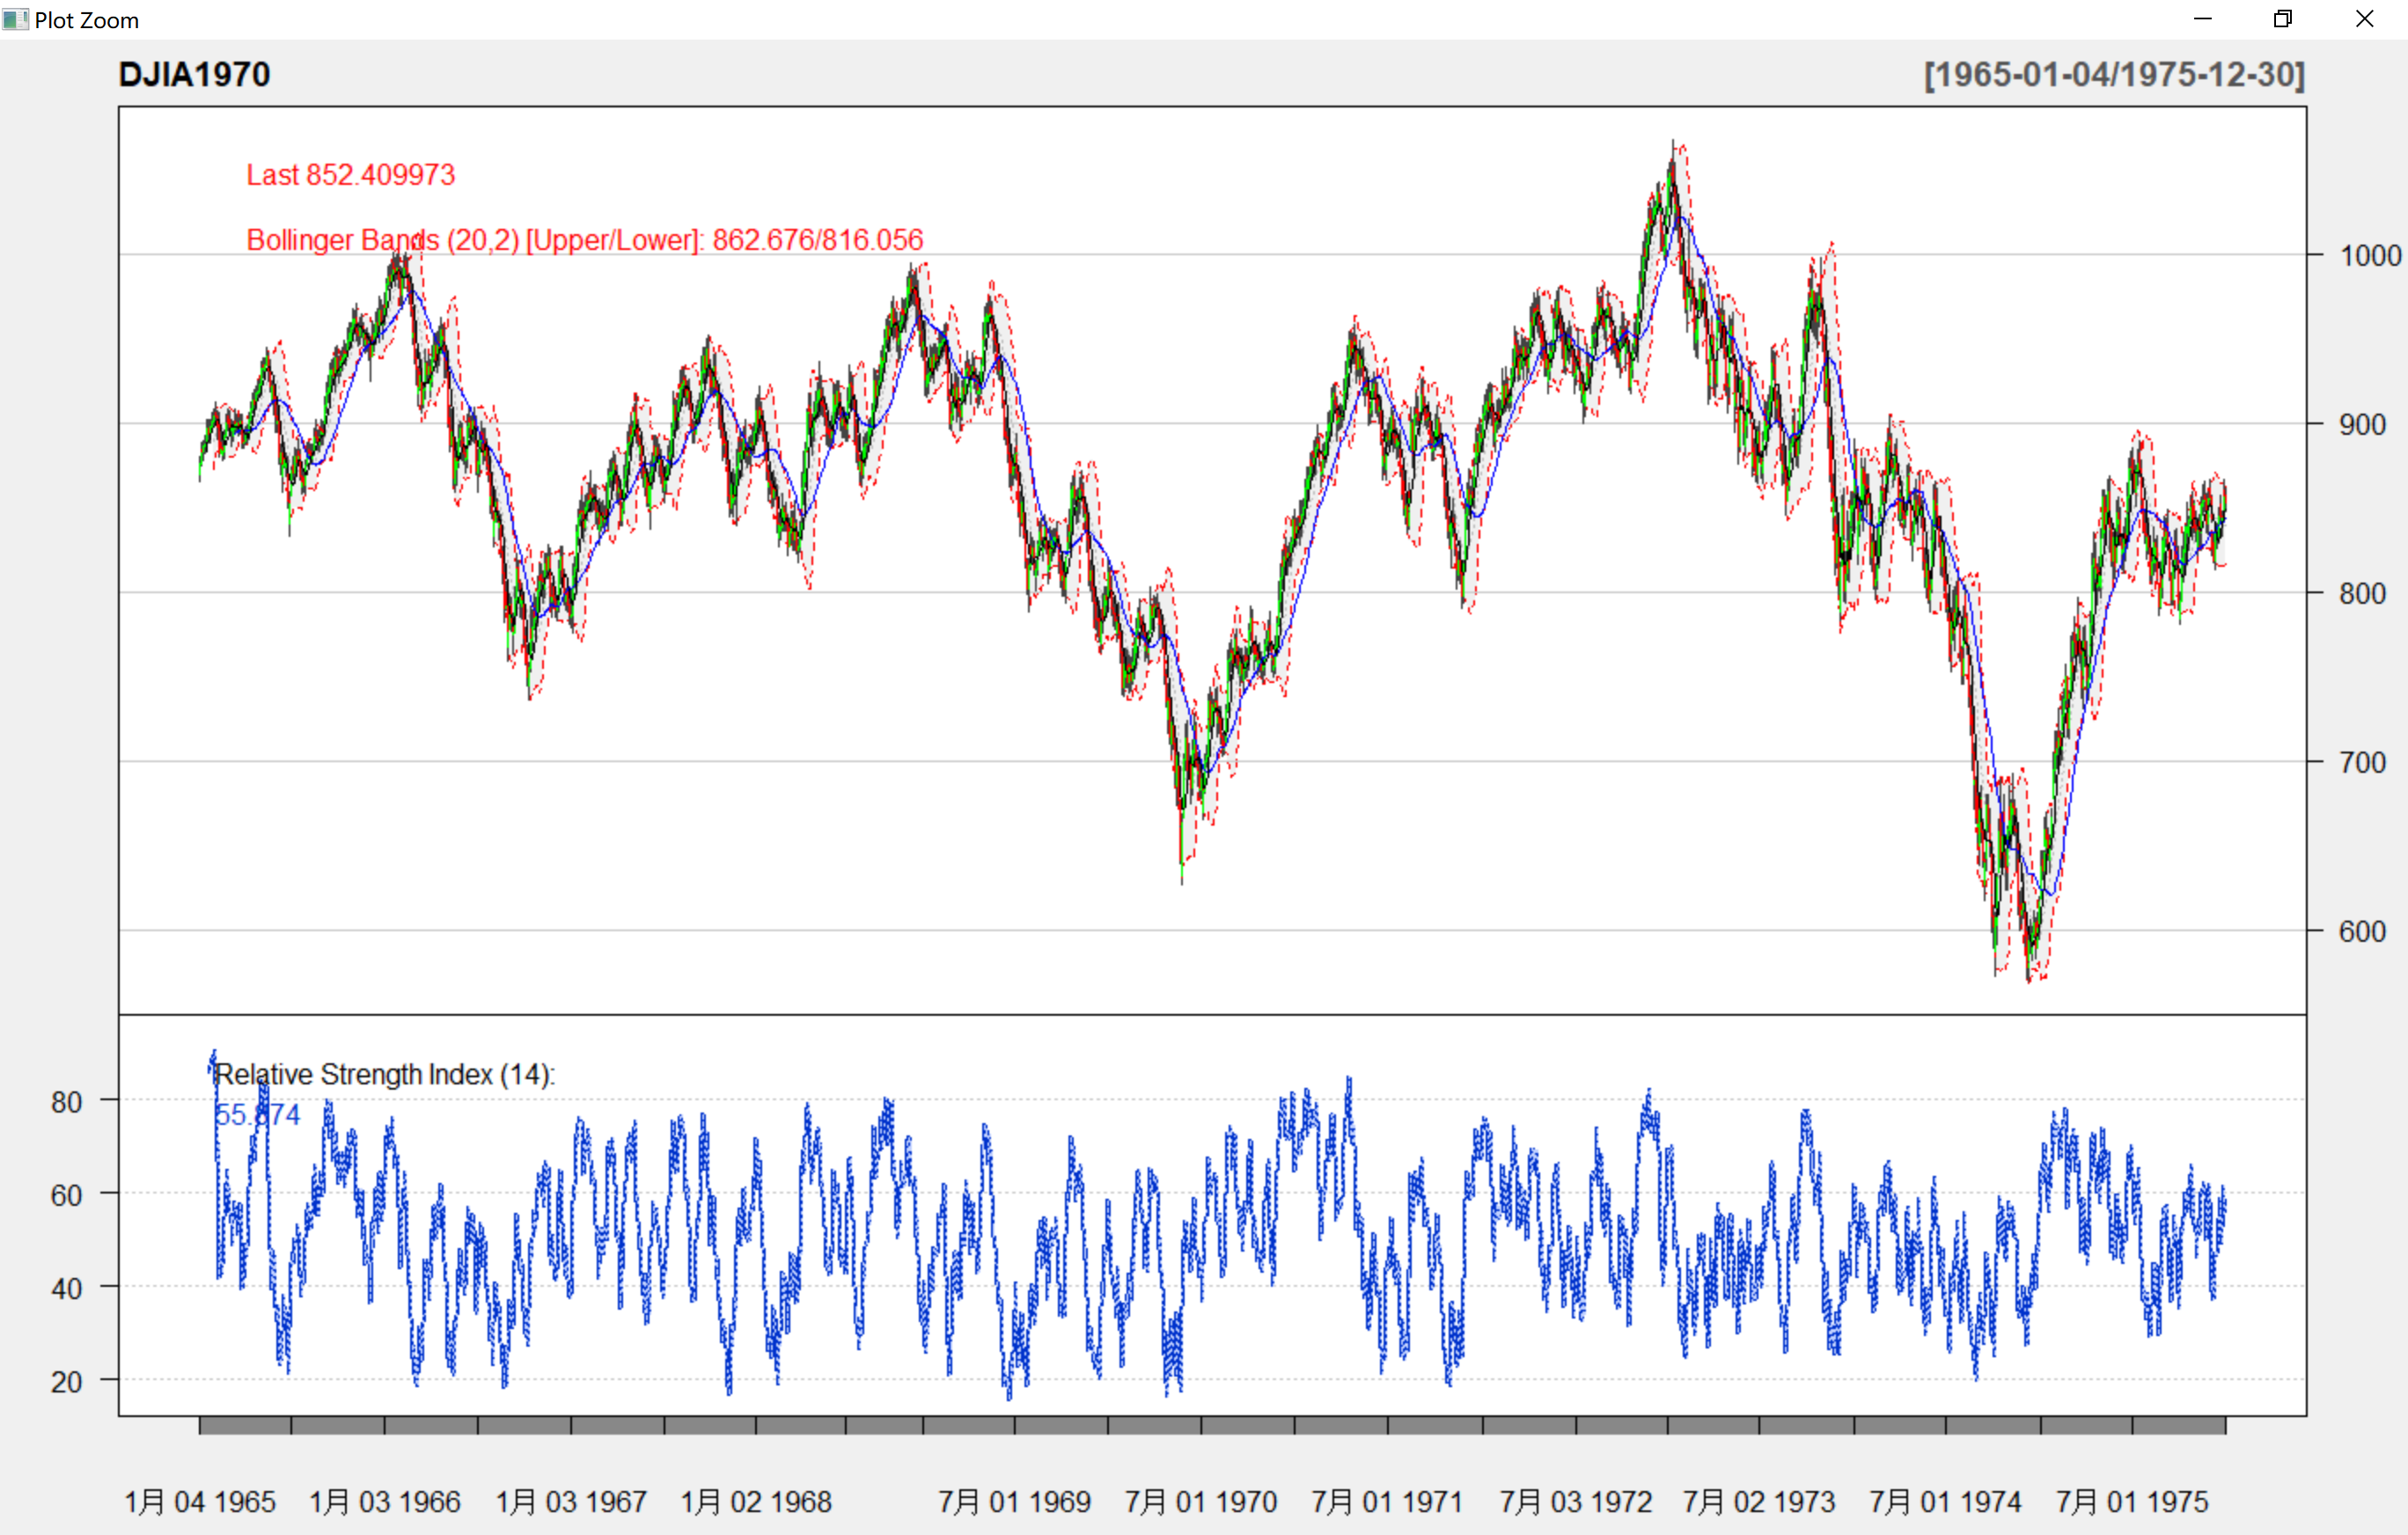
Task: Click the 1月 04 1965 date label
Action: point(200,1501)
